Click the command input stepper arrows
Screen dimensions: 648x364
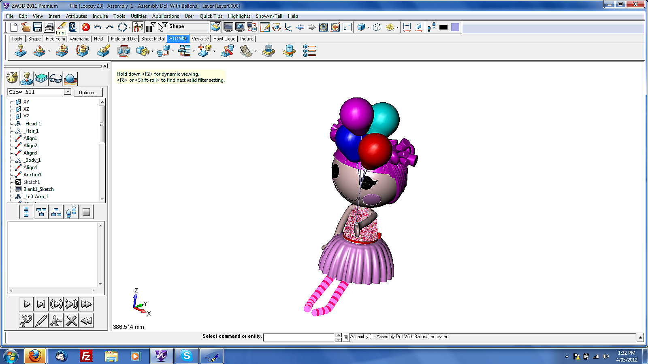coord(338,337)
